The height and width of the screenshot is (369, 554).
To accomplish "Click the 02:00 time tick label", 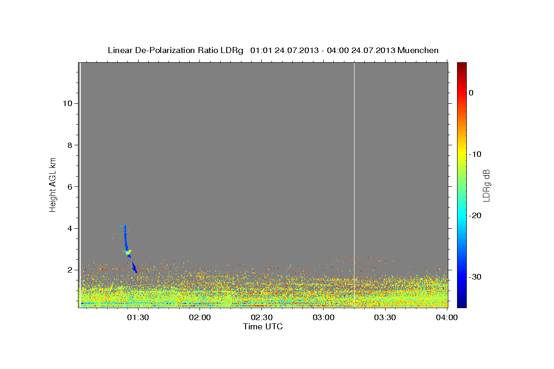I will [200, 317].
